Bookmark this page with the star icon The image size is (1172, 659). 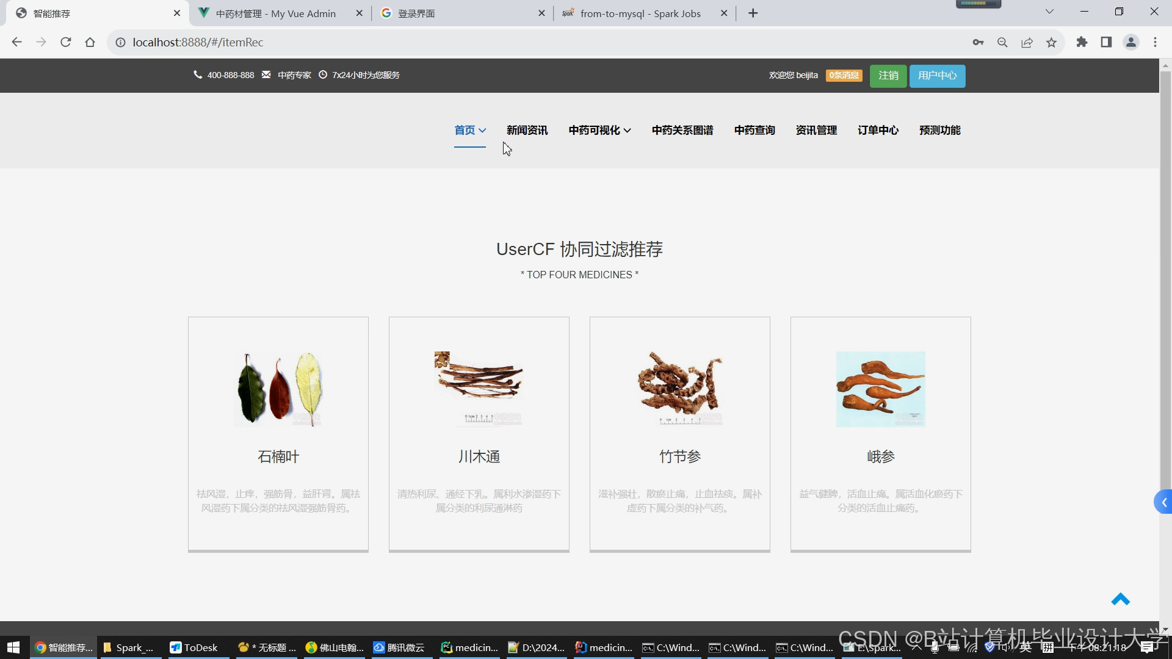pyautogui.click(x=1051, y=43)
